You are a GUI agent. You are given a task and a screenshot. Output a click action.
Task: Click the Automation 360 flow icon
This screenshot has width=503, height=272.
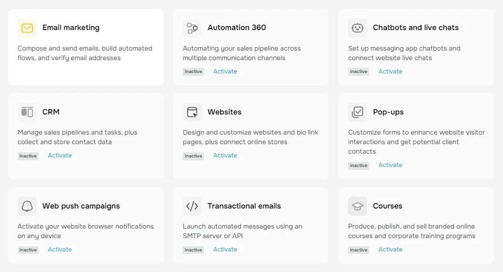tap(192, 28)
